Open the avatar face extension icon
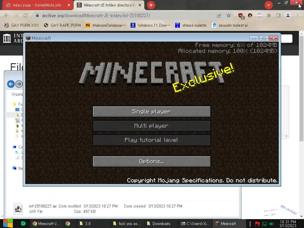 coord(250,15)
